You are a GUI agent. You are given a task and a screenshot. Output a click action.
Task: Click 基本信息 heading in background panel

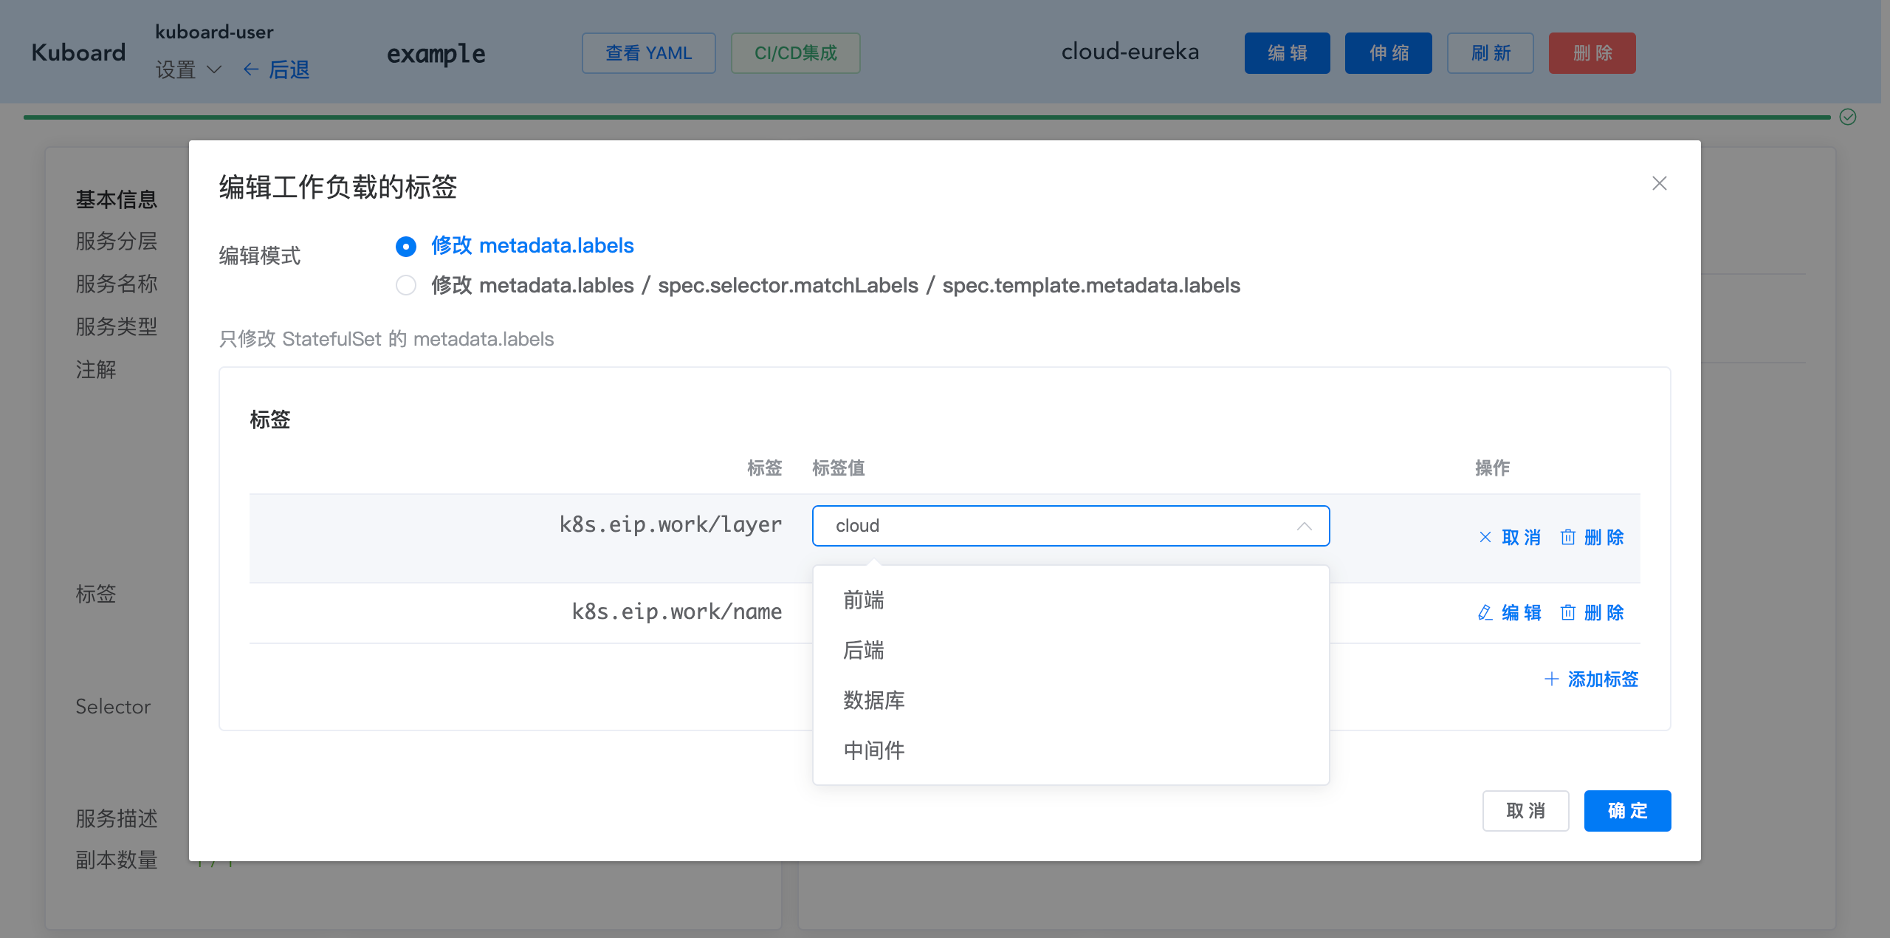117,199
